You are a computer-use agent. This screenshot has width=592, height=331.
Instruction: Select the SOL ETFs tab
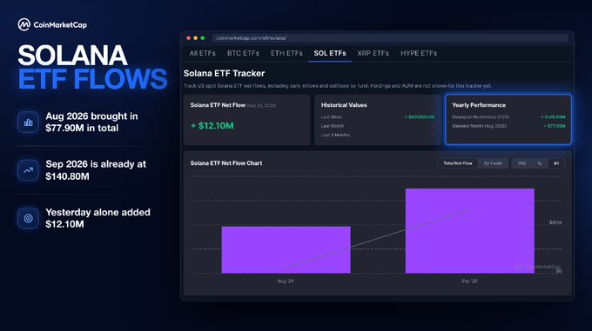(330, 53)
